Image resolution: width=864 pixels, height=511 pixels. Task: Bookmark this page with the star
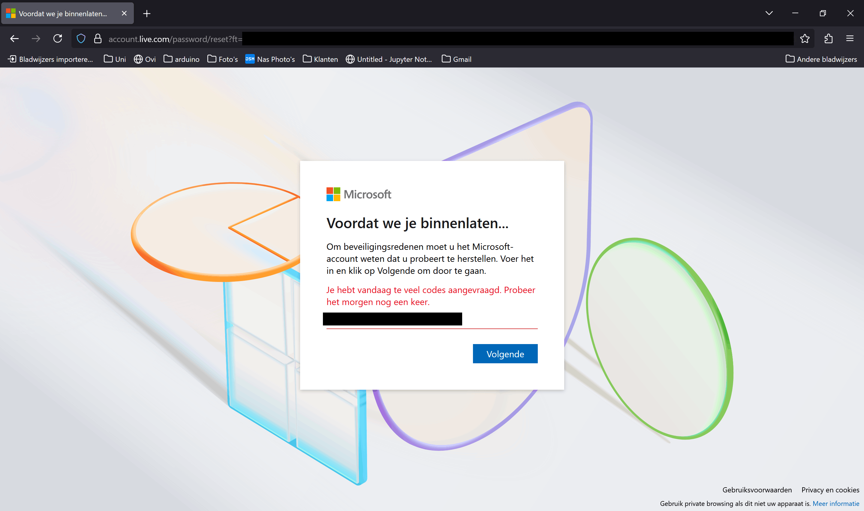[x=805, y=38]
